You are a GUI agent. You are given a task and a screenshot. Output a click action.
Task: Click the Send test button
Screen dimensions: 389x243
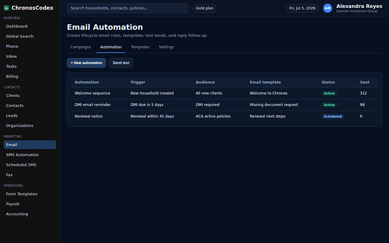121,63
